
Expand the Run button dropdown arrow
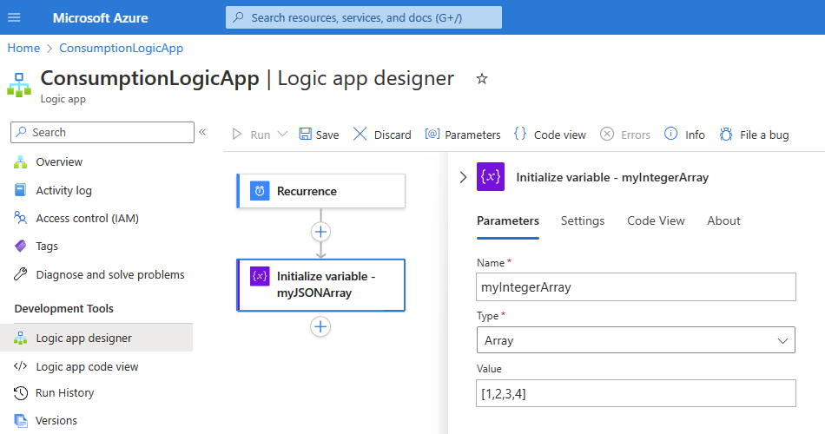tap(282, 135)
